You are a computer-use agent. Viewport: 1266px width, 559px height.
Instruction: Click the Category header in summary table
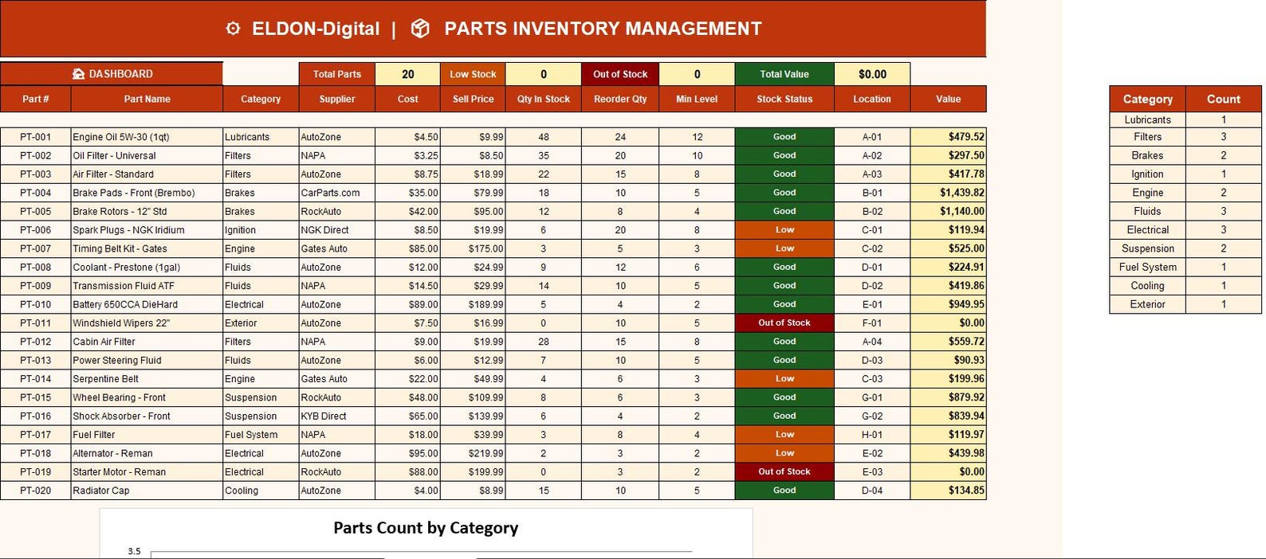click(1147, 100)
